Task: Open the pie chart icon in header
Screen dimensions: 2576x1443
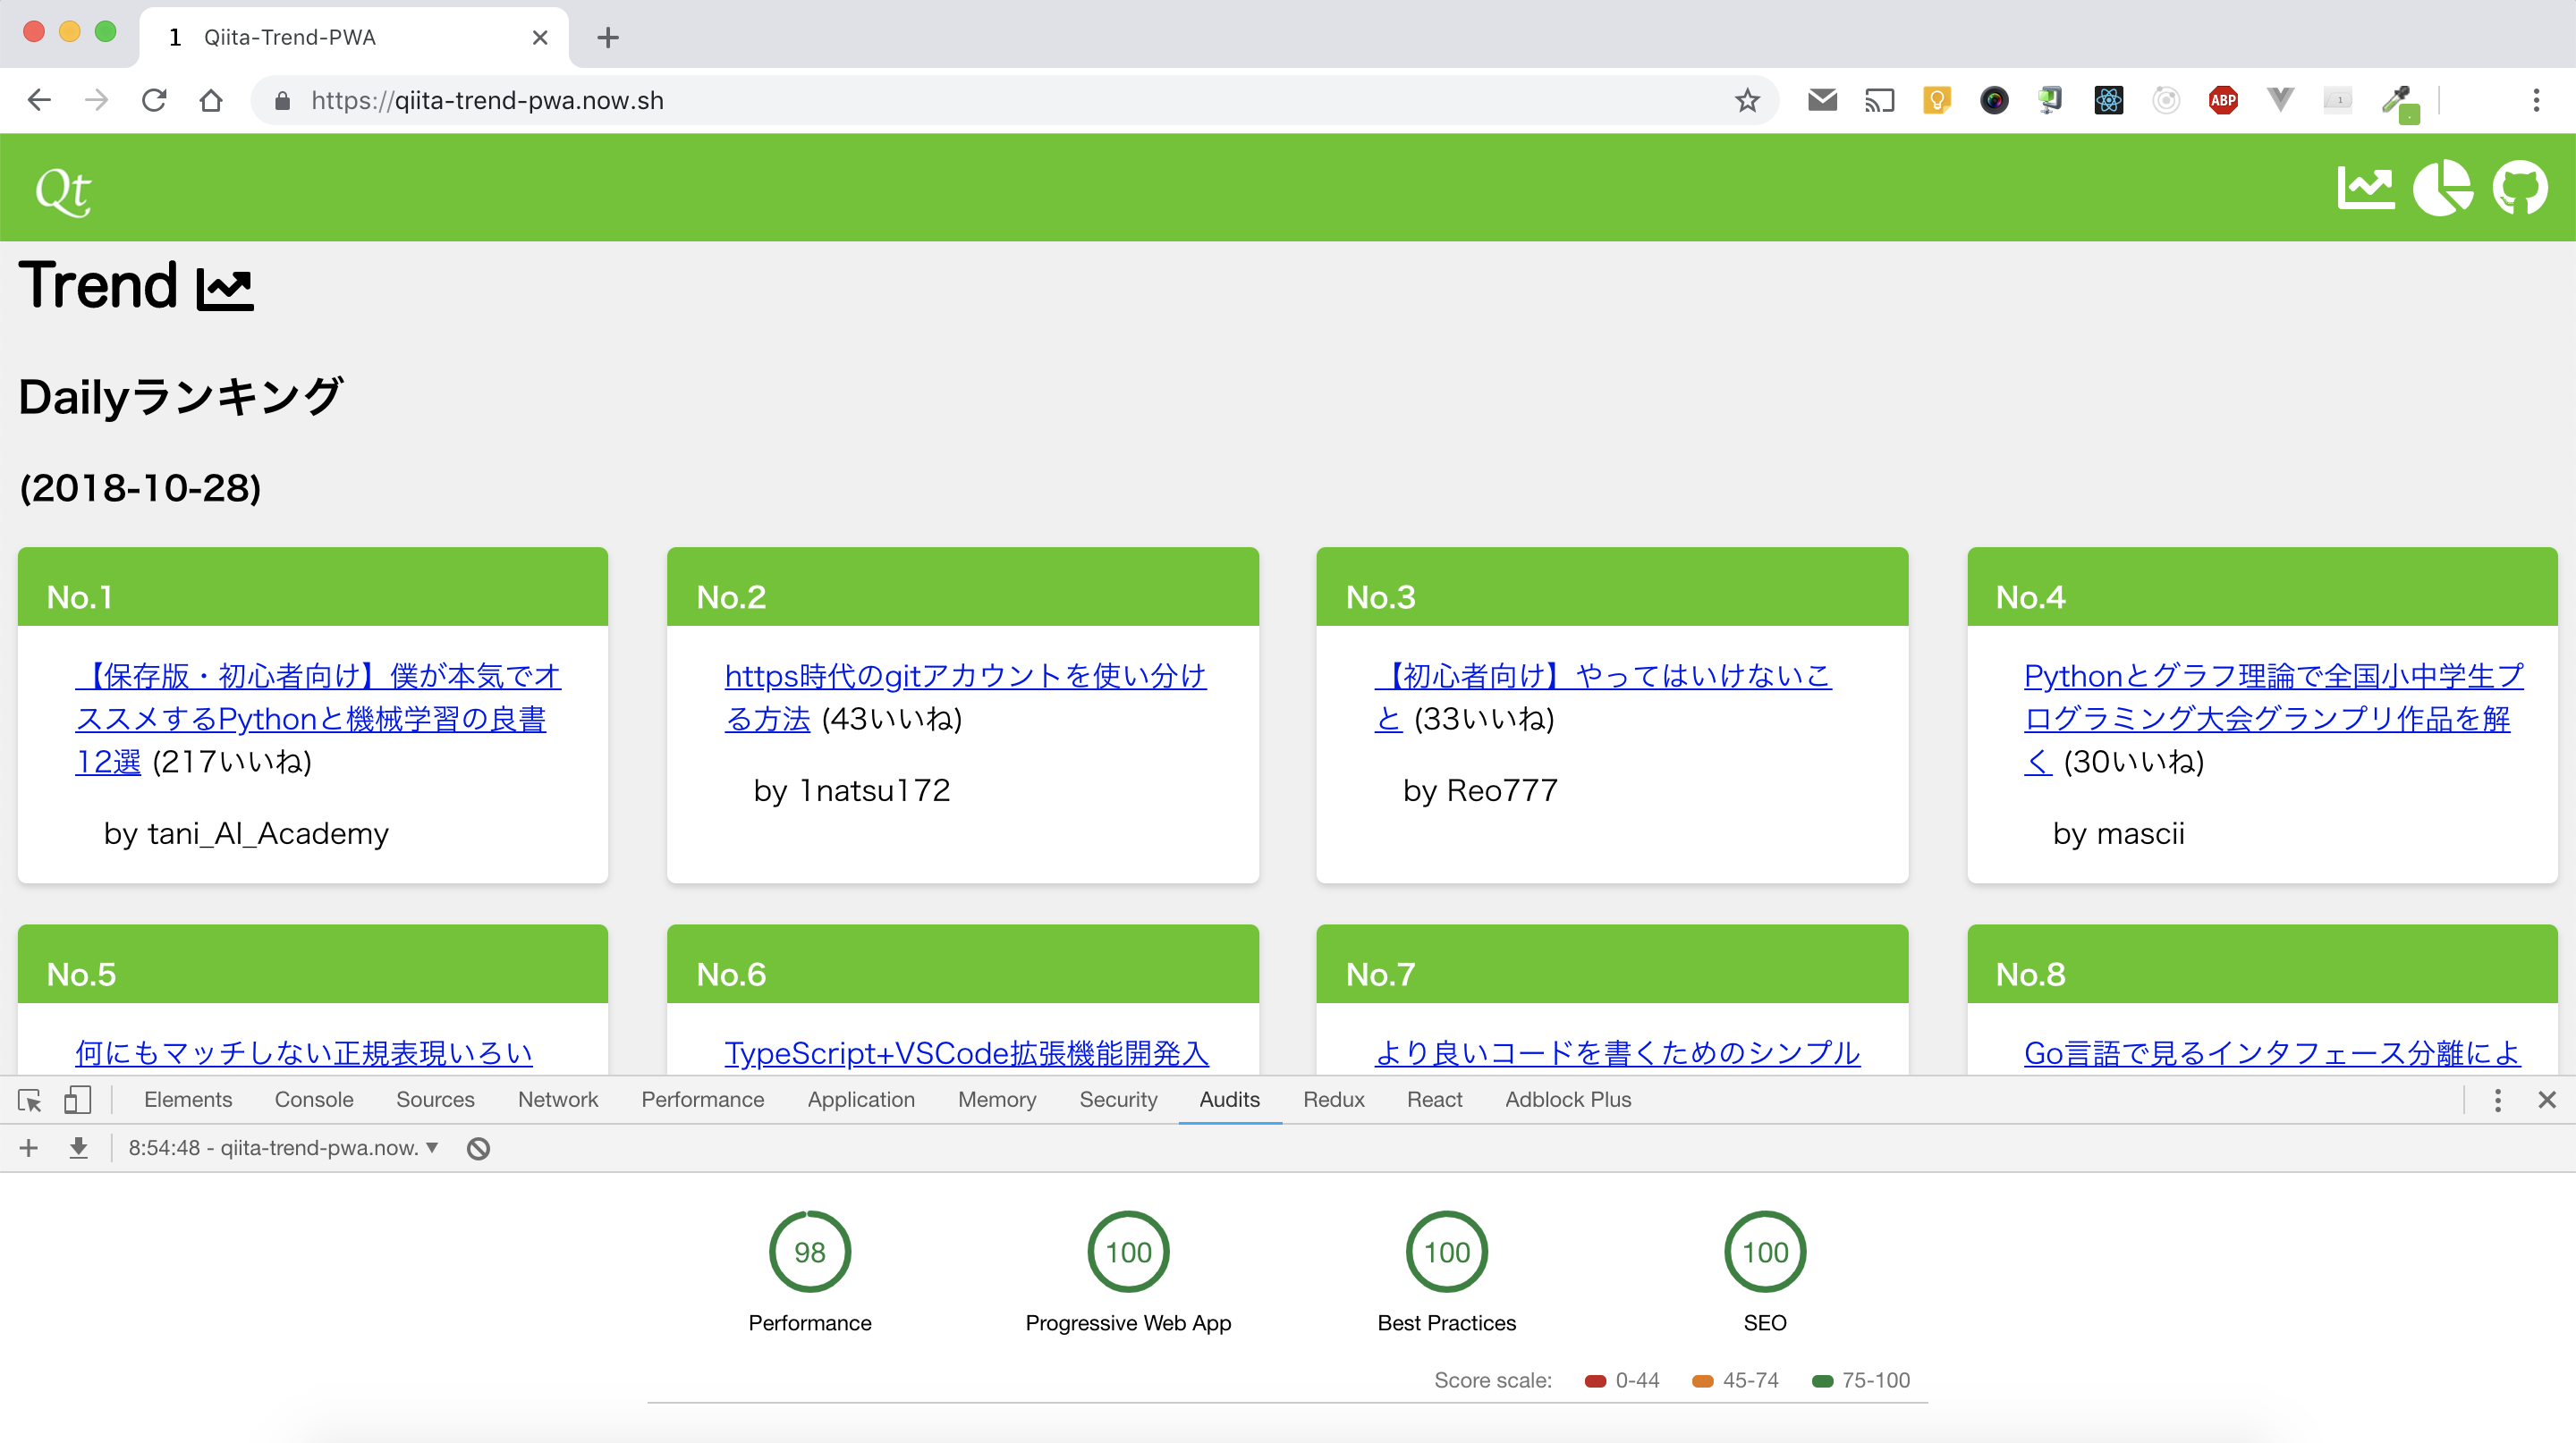Action: [x=2442, y=188]
